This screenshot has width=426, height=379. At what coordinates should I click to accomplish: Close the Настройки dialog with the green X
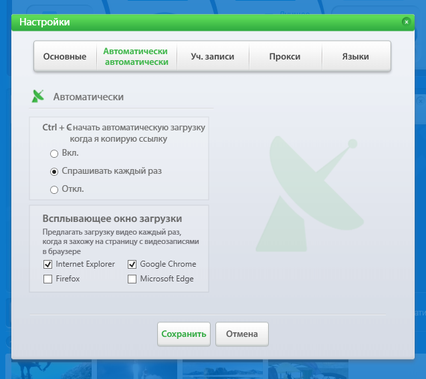[x=406, y=22]
